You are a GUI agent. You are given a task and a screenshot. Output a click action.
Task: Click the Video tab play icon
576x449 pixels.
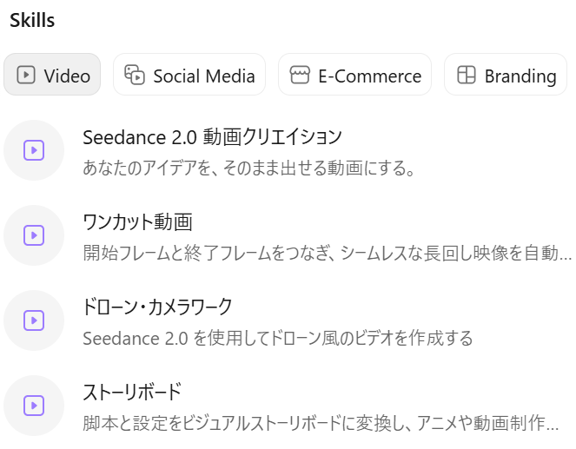pyautogui.click(x=26, y=75)
